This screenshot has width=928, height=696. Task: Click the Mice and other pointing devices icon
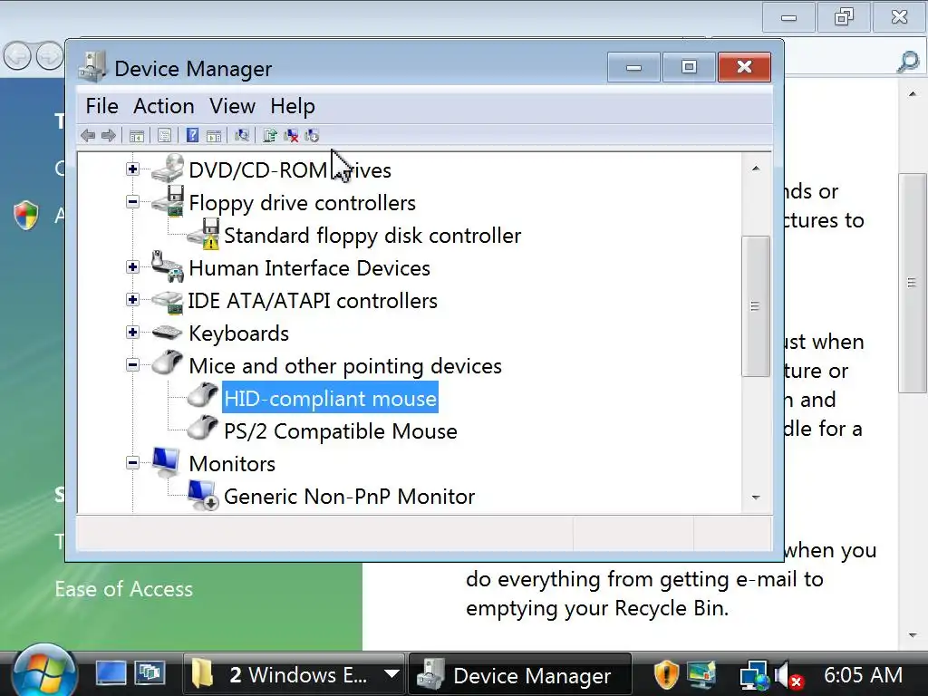coord(168,362)
